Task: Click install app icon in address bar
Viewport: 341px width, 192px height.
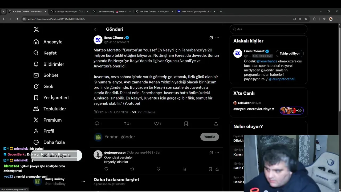Action: (294, 19)
